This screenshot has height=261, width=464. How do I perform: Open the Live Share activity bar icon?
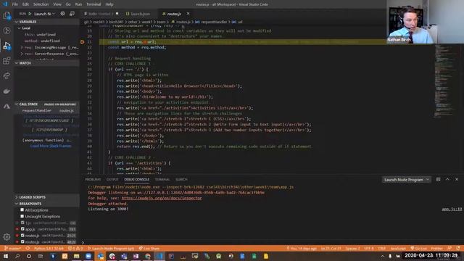pyautogui.click(x=7, y=76)
